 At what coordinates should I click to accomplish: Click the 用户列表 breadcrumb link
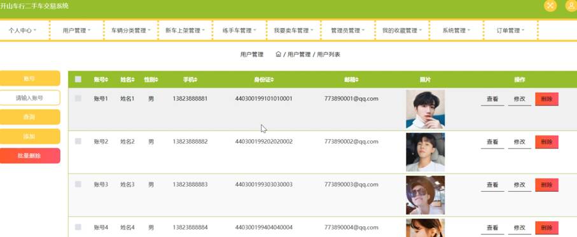point(329,55)
